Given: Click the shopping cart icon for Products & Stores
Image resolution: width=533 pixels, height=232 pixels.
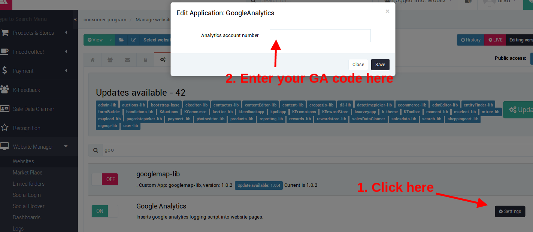Looking at the screenshot, I should click(4, 33).
